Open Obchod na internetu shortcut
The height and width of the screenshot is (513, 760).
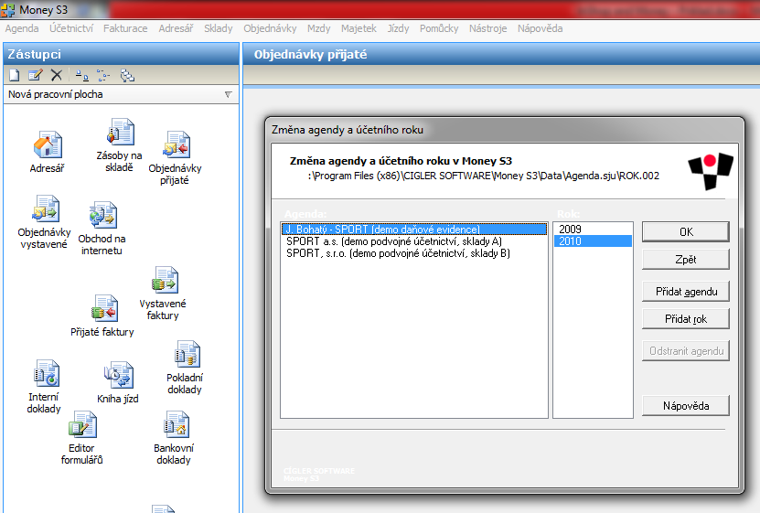tap(102, 215)
